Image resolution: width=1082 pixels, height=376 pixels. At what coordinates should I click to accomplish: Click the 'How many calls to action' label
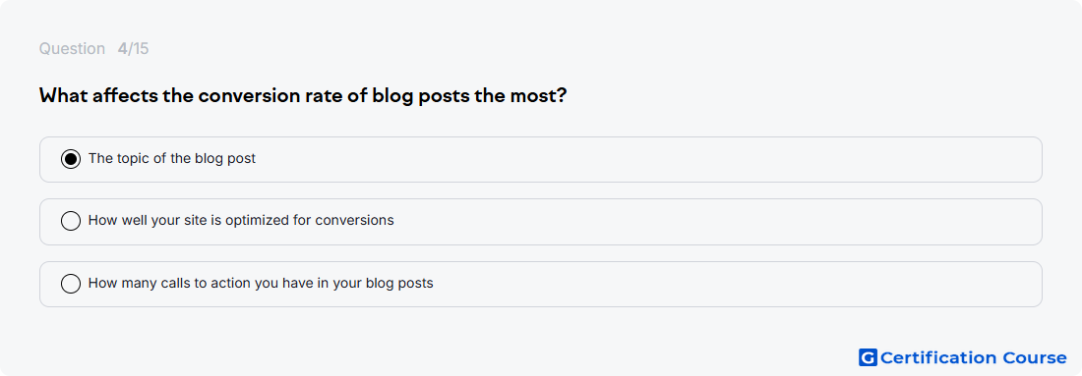[x=261, y=283]
